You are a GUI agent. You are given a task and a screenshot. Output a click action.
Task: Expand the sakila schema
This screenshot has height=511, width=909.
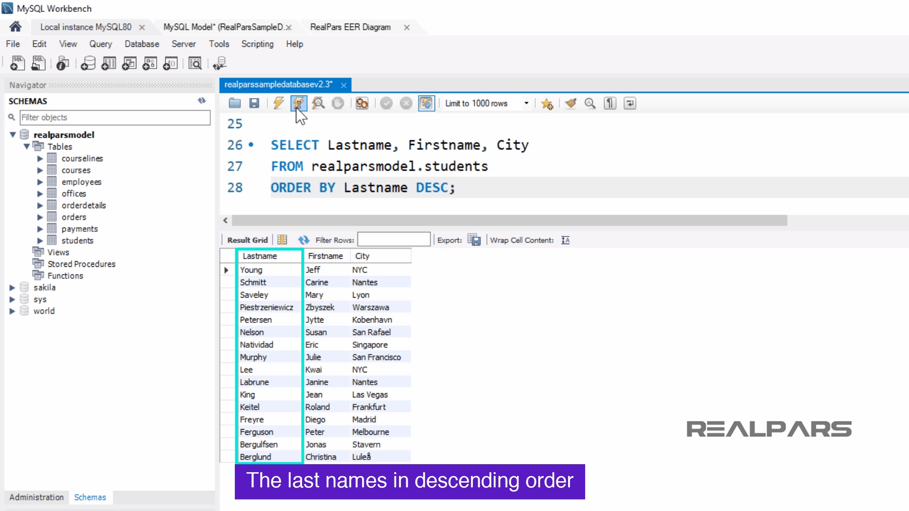point(12,288)
